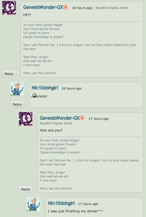Click the orange star badge beside first GenesisWonder-GX name
Viewport: 146px width, 217px height.
pos(65,7)
